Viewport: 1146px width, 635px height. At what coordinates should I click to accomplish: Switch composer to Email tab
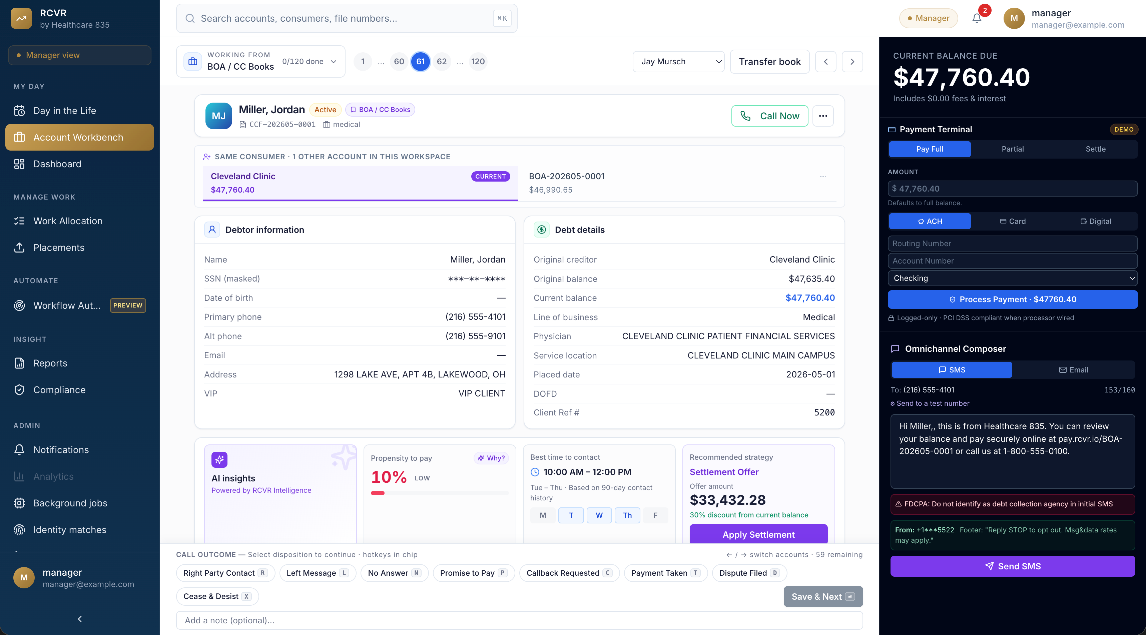coord(1073,370)
